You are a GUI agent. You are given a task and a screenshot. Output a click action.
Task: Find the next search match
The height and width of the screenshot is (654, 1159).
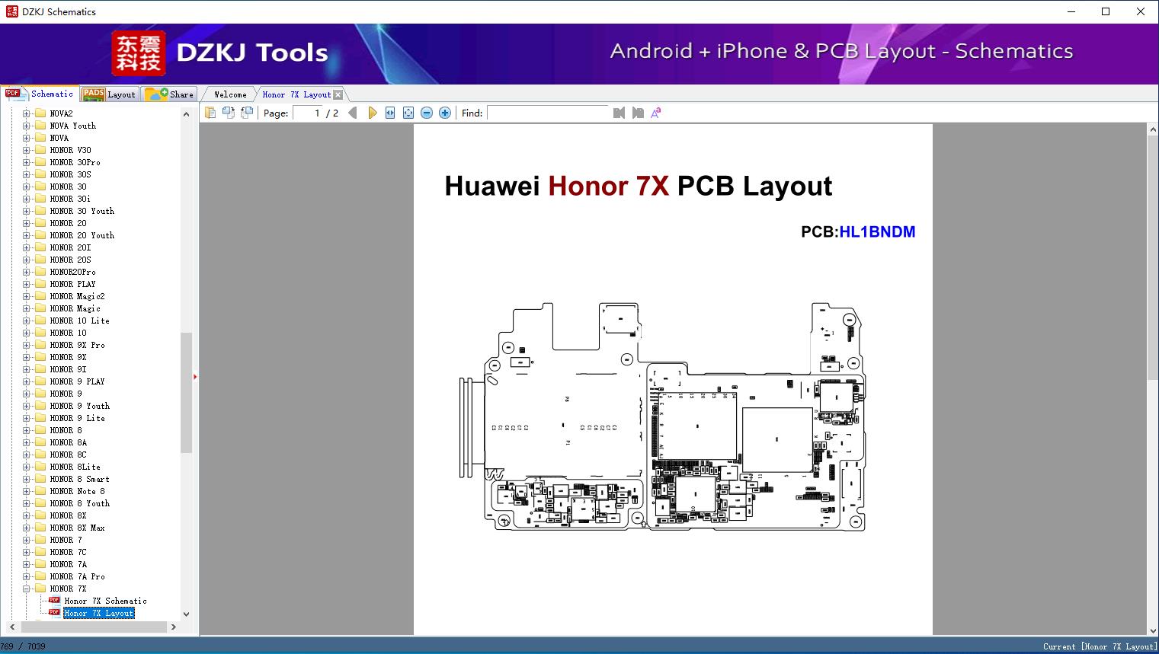click(638, 113)
